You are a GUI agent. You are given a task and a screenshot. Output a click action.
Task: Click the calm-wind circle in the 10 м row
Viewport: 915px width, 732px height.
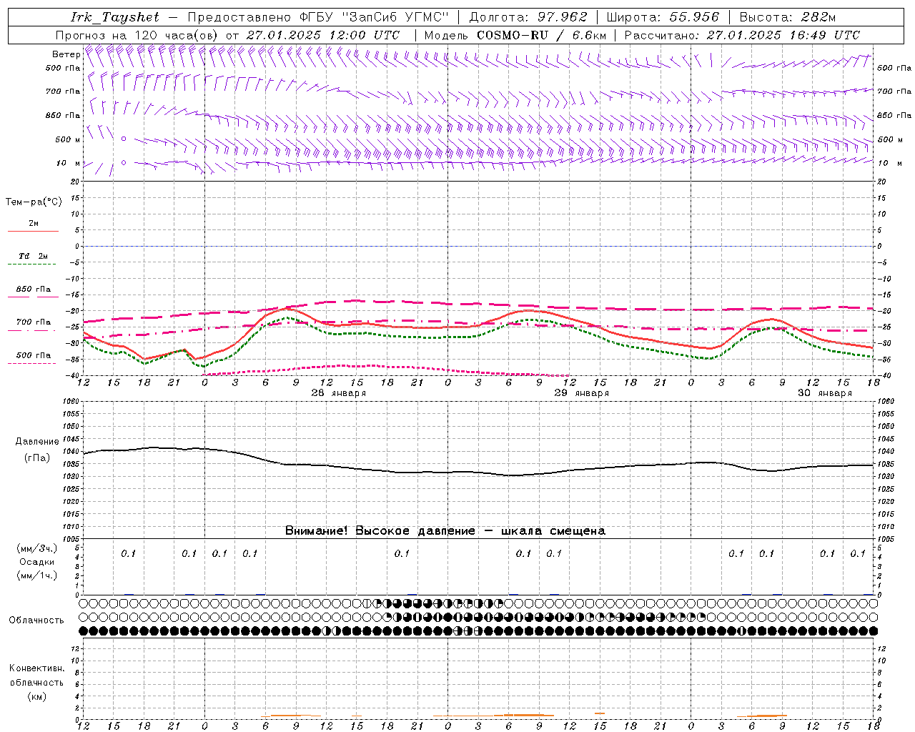(124, 162)
